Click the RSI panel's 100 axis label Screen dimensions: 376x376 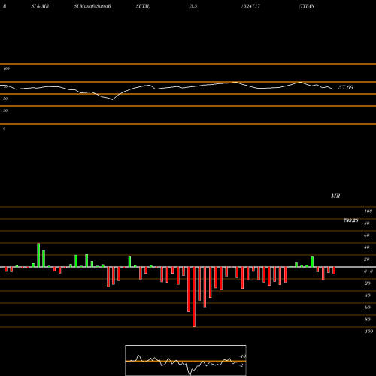click(6, 68)
